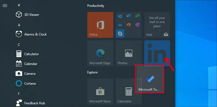The image size is (217, 107).
Task: Open OneDrive icon in the Office apps tile
Action: point(120,25)
